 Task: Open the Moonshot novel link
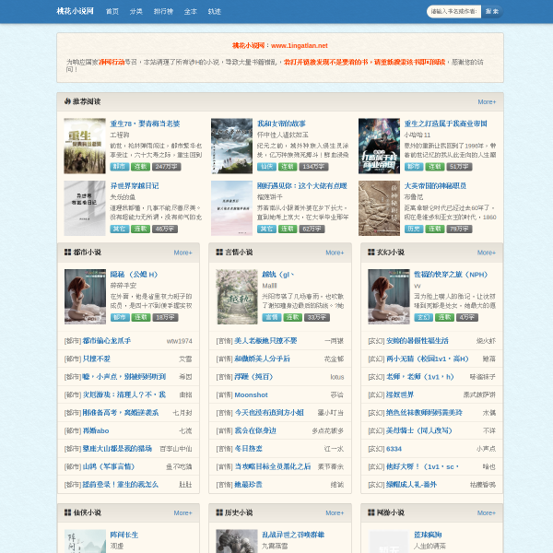coord(251,395)
